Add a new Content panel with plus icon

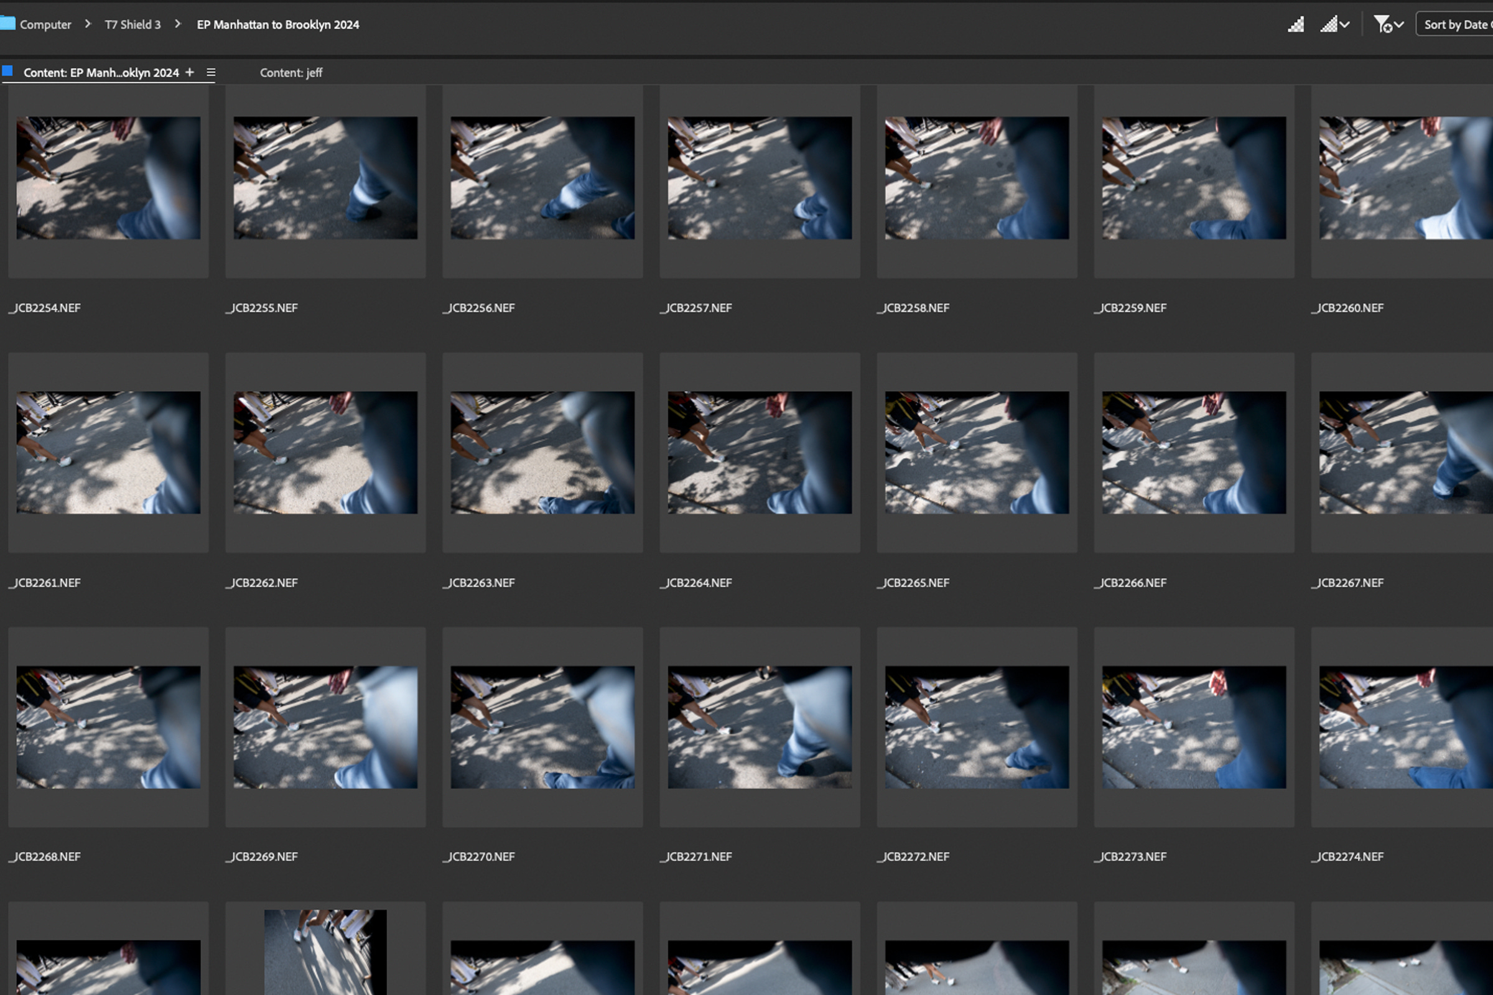tap(189, 72)
